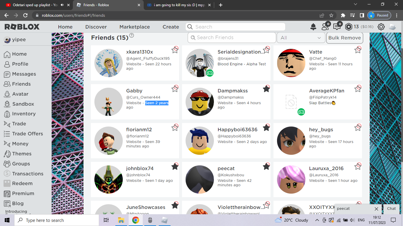Open the Chrome three-dot menu
The height and width of the screenshot is (226, 403).
point(397,15)
